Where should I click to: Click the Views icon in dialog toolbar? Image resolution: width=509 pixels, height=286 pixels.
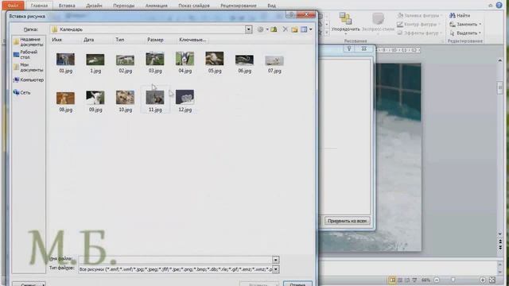coord(304,29)
